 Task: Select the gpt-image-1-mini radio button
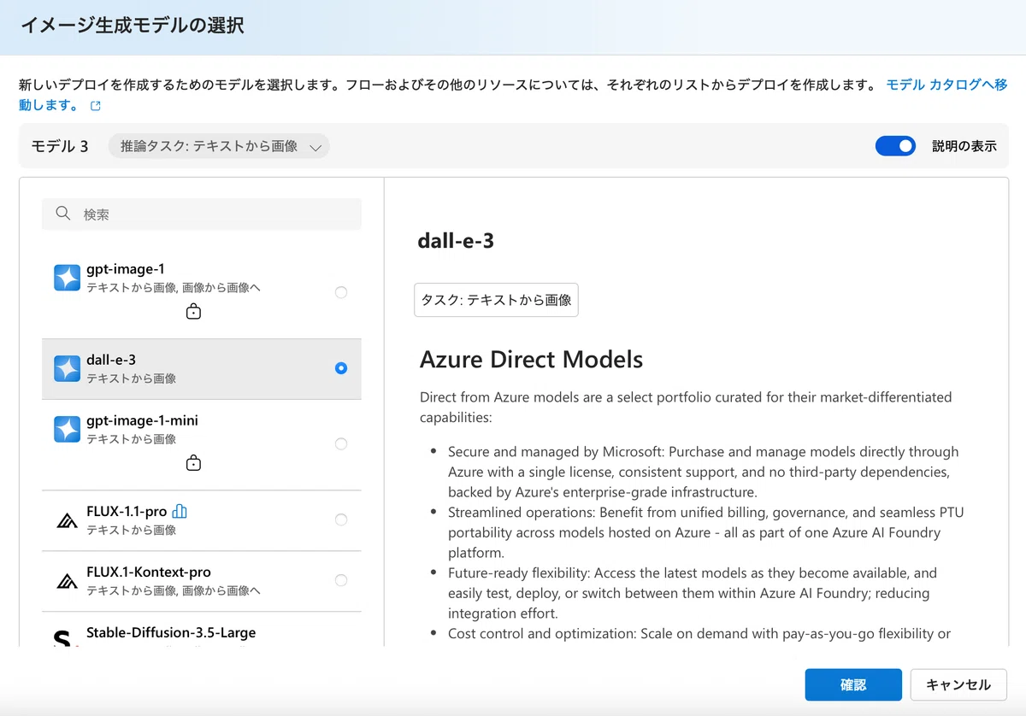(341, 443)
